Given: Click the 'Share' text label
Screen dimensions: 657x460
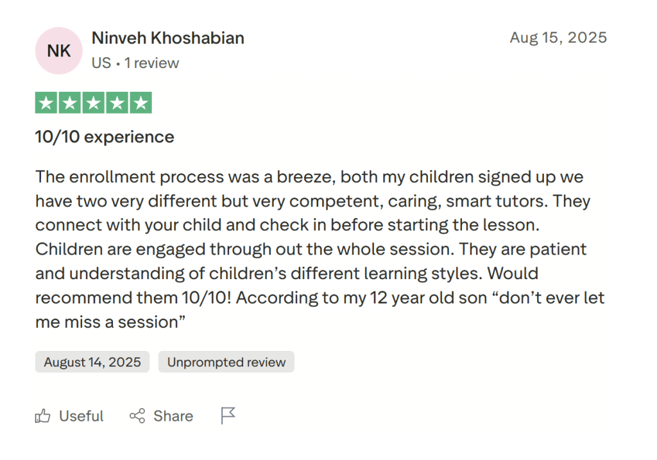Looking at the screenshot, I should click(x=173, y=416).
